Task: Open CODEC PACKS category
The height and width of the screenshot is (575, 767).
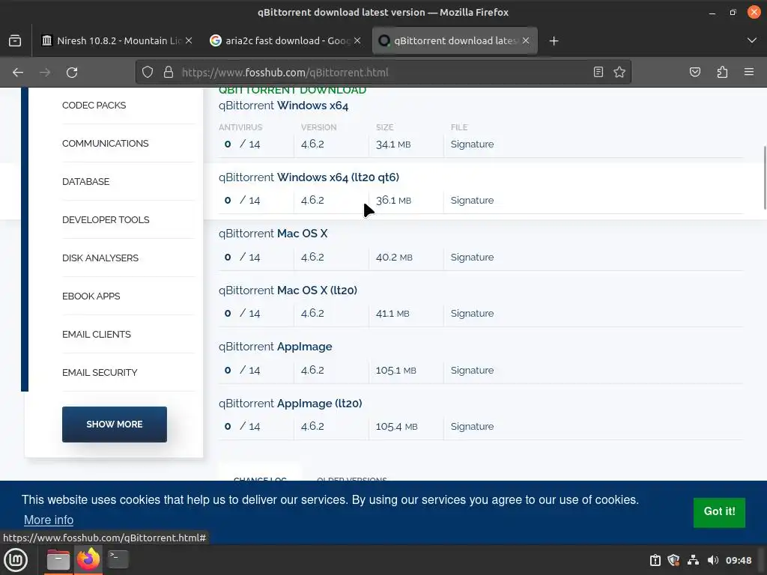Action: [94, 105]
